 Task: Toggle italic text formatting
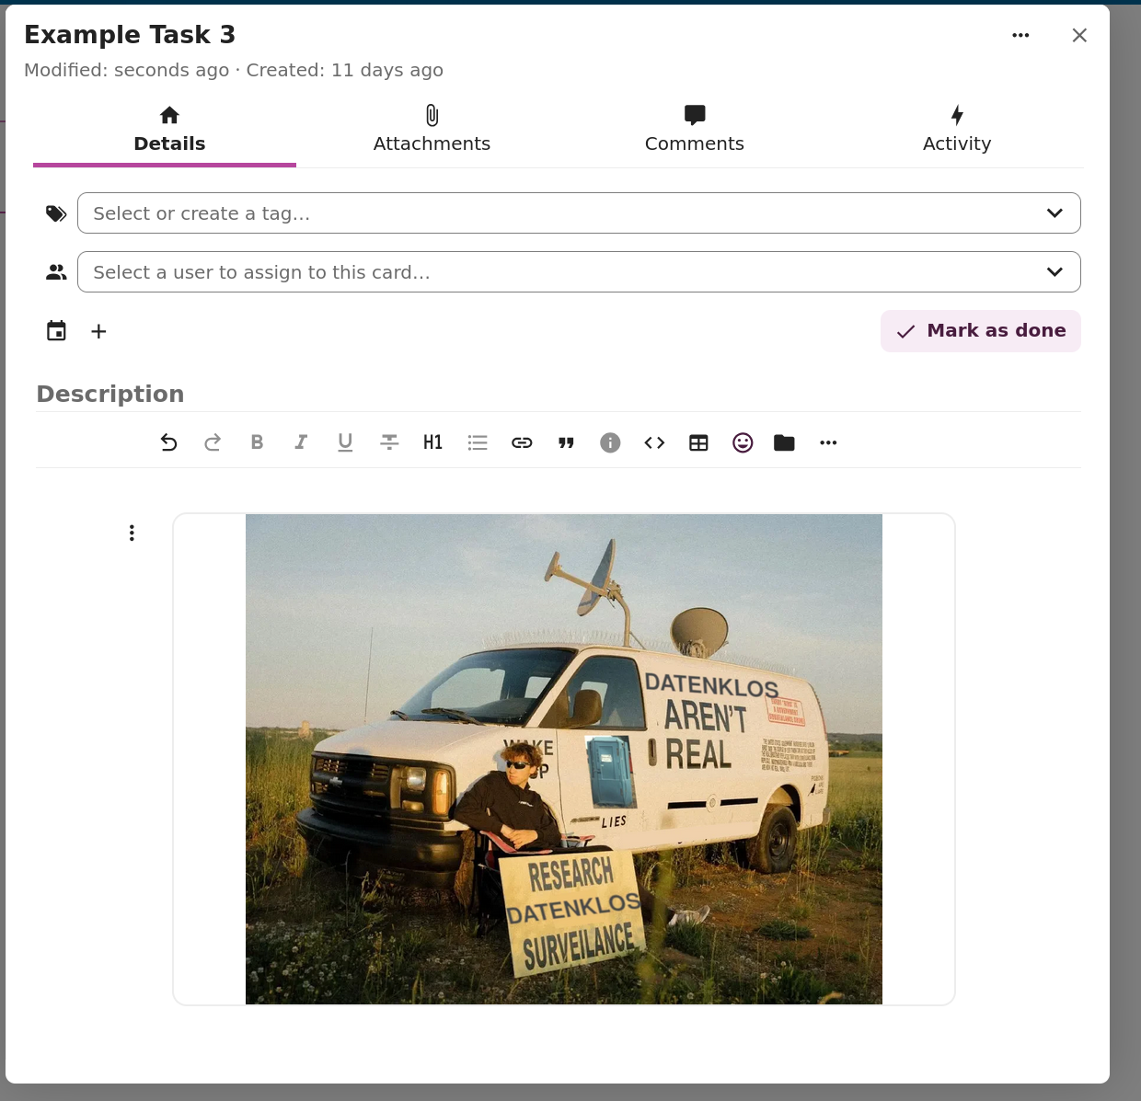pyautogui.click(x=301, y=442)
